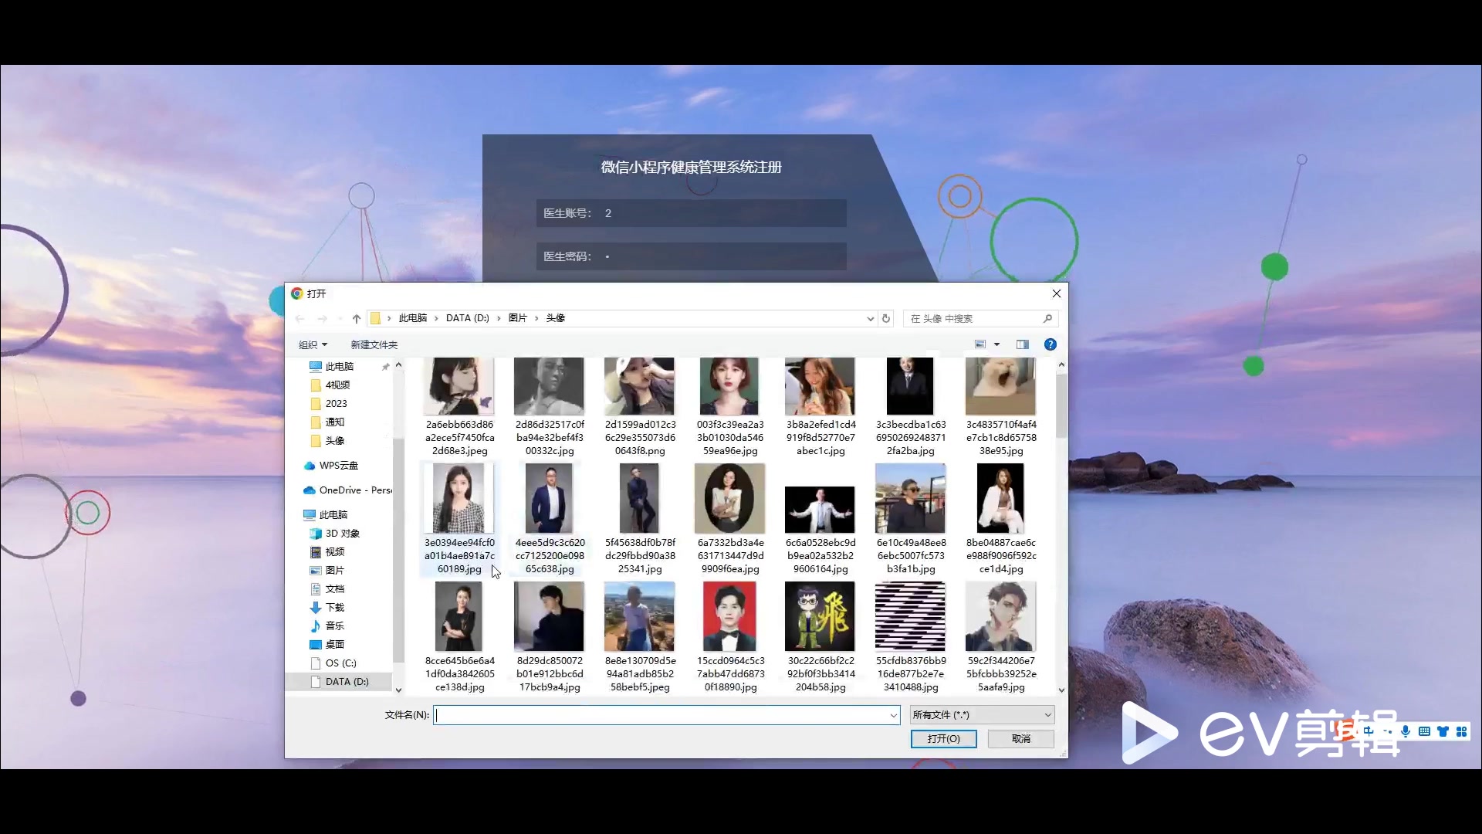Select image 5f45638df0b78f...25341.jpg
The image size is (1482, 834).
(640, 519)
